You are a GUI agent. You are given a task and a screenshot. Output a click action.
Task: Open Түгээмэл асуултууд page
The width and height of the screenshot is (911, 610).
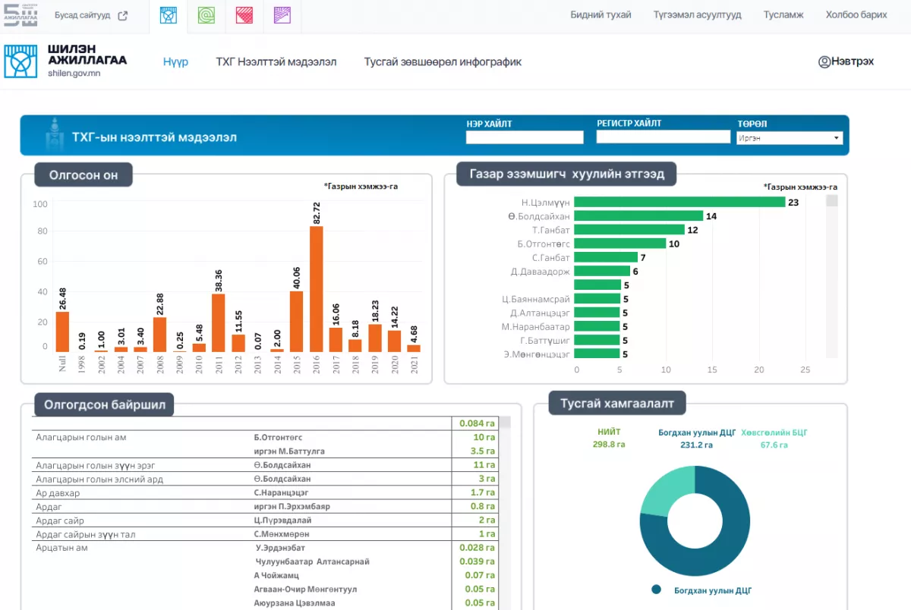pyautogui.click(x=697, y=15)
